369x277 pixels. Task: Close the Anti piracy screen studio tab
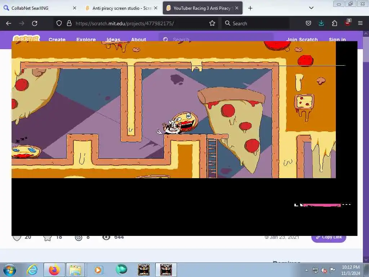[156, 8]
